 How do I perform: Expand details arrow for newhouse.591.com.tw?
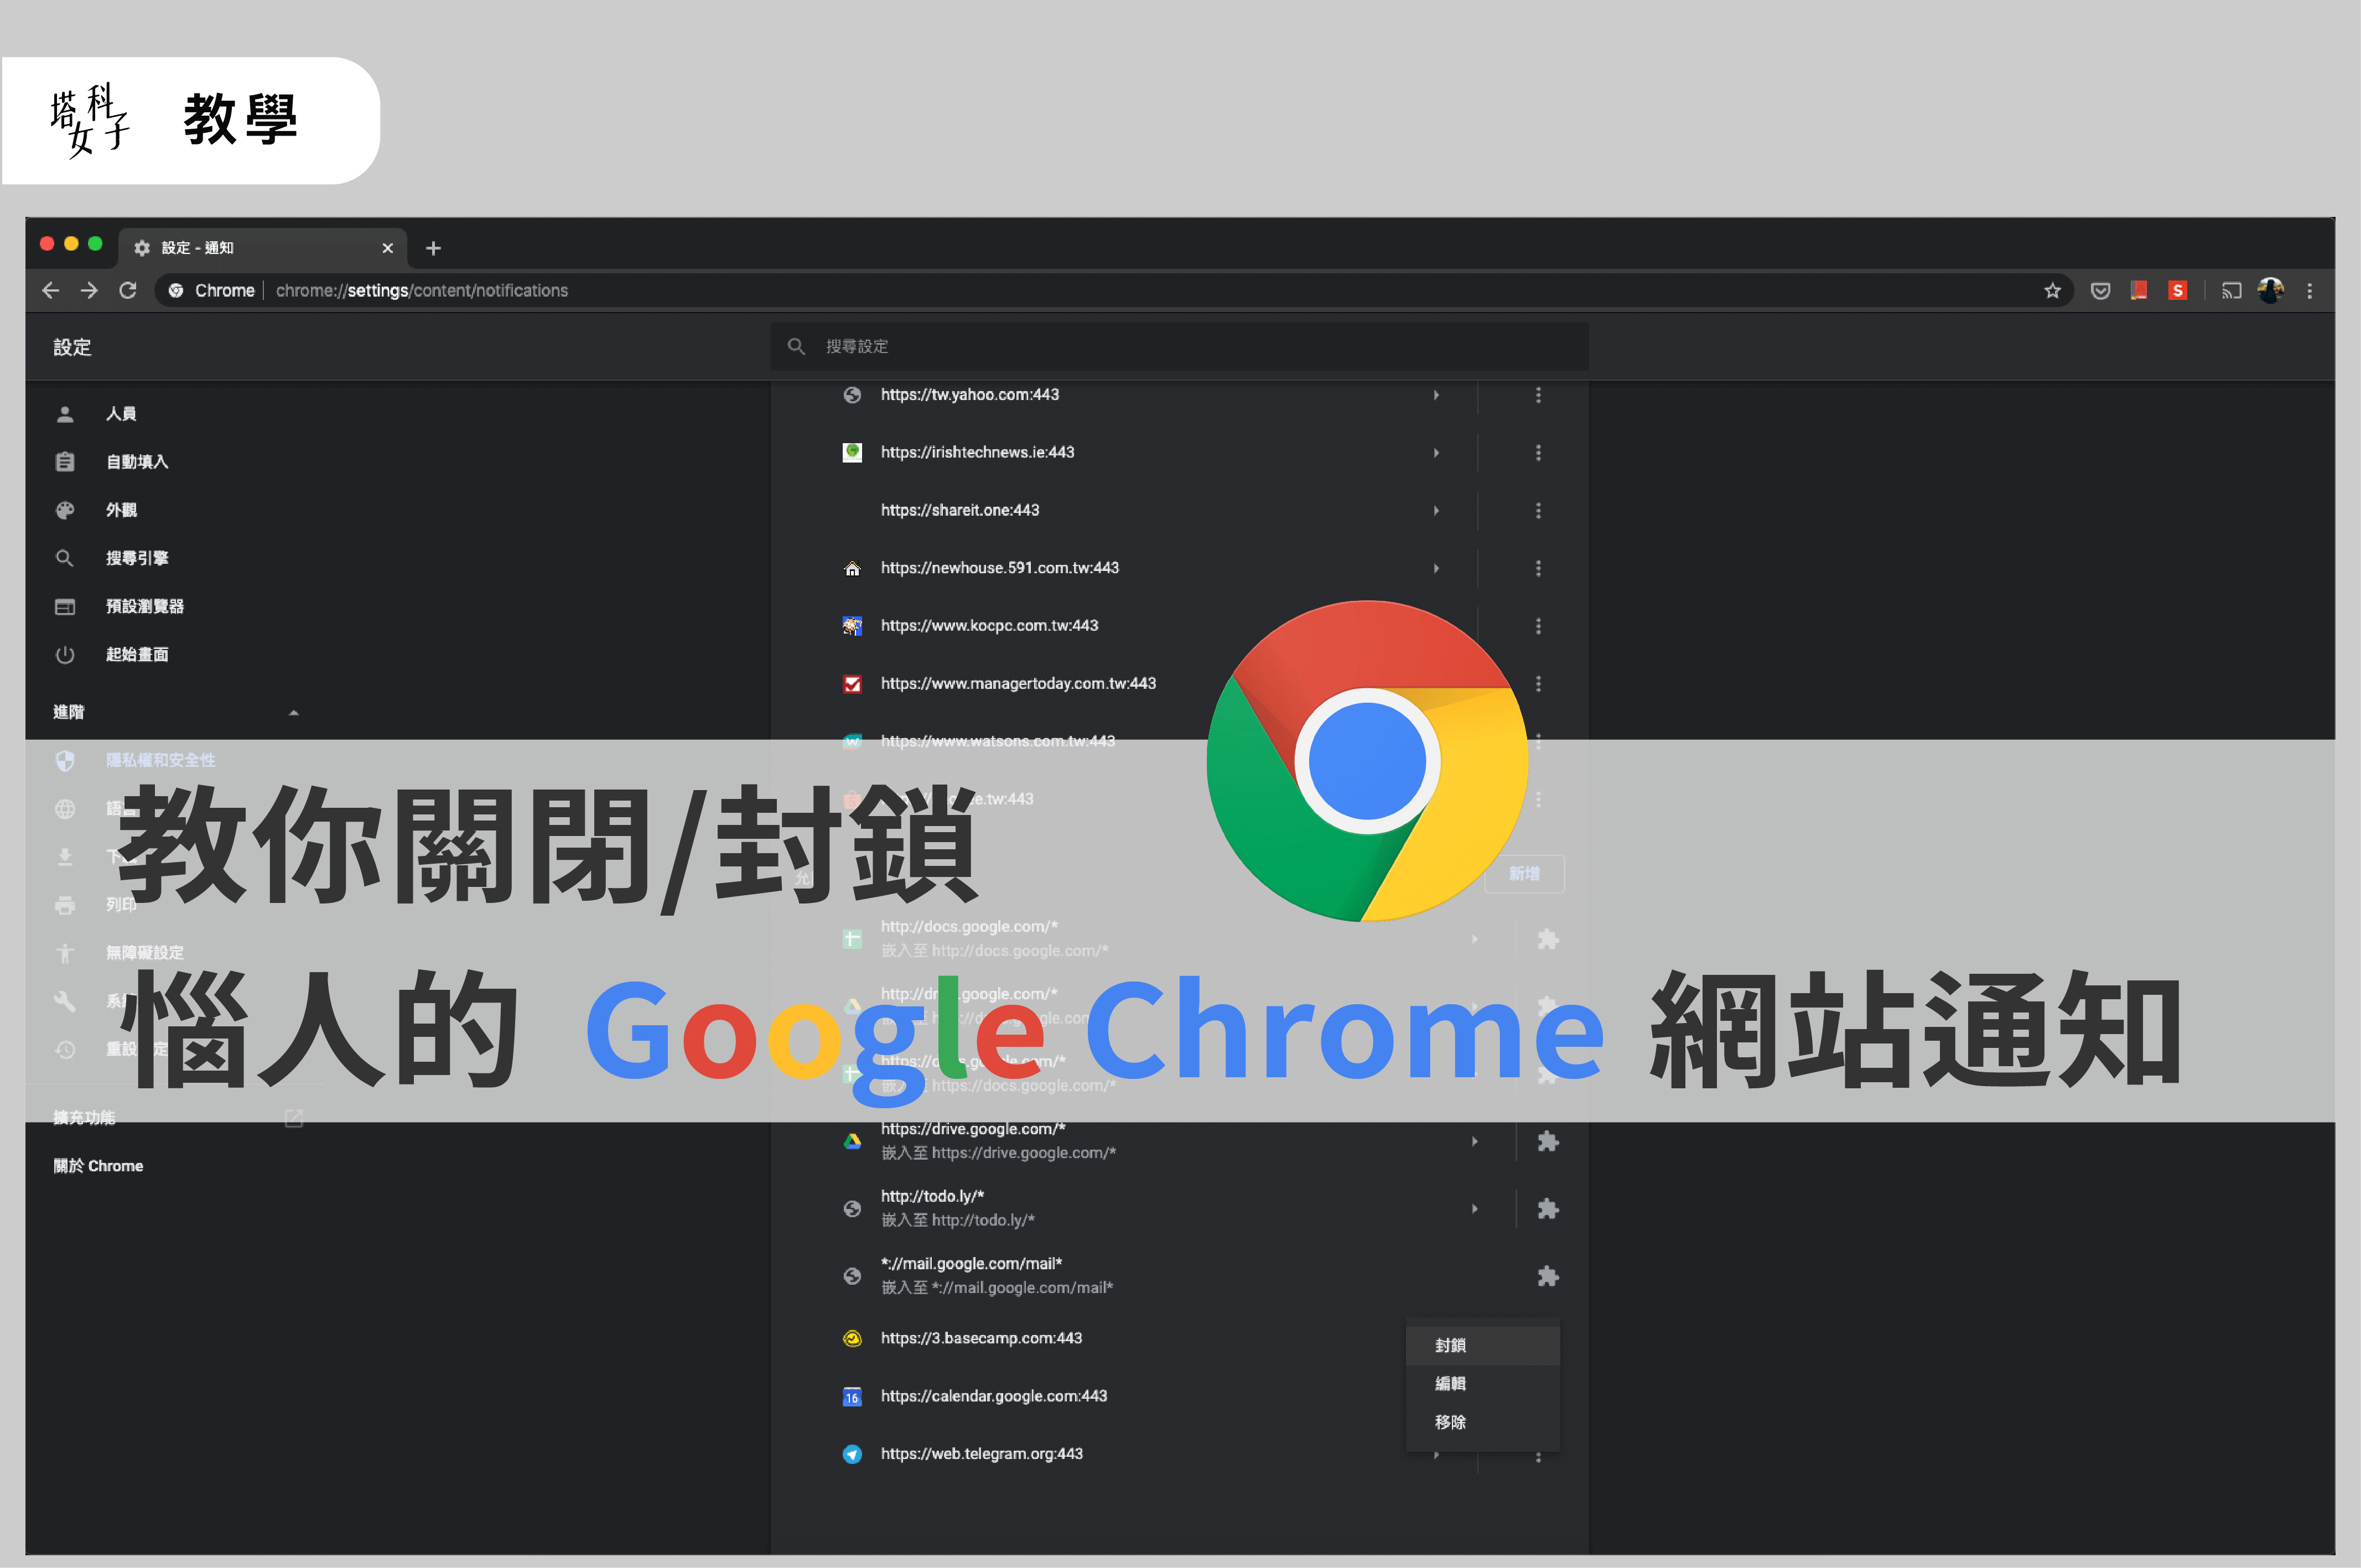click(x=1436, y=568)
